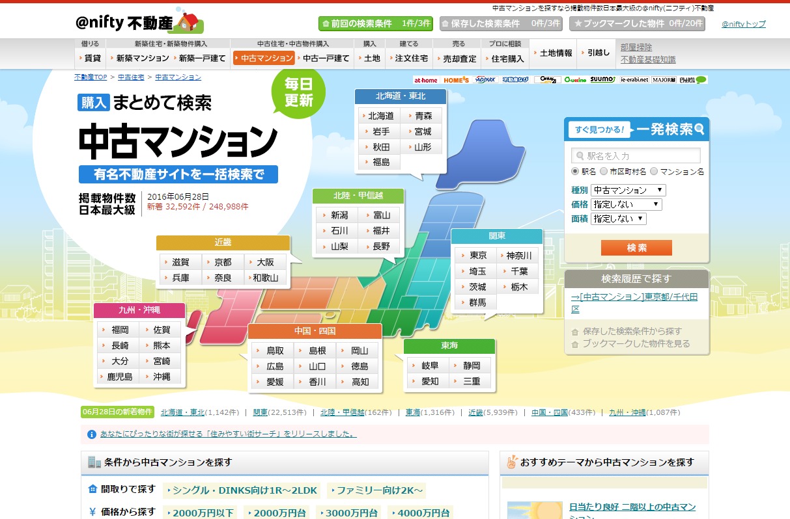Click ブックマークした物件を見る link
This screenshot has height=519, width=790.
636,343
